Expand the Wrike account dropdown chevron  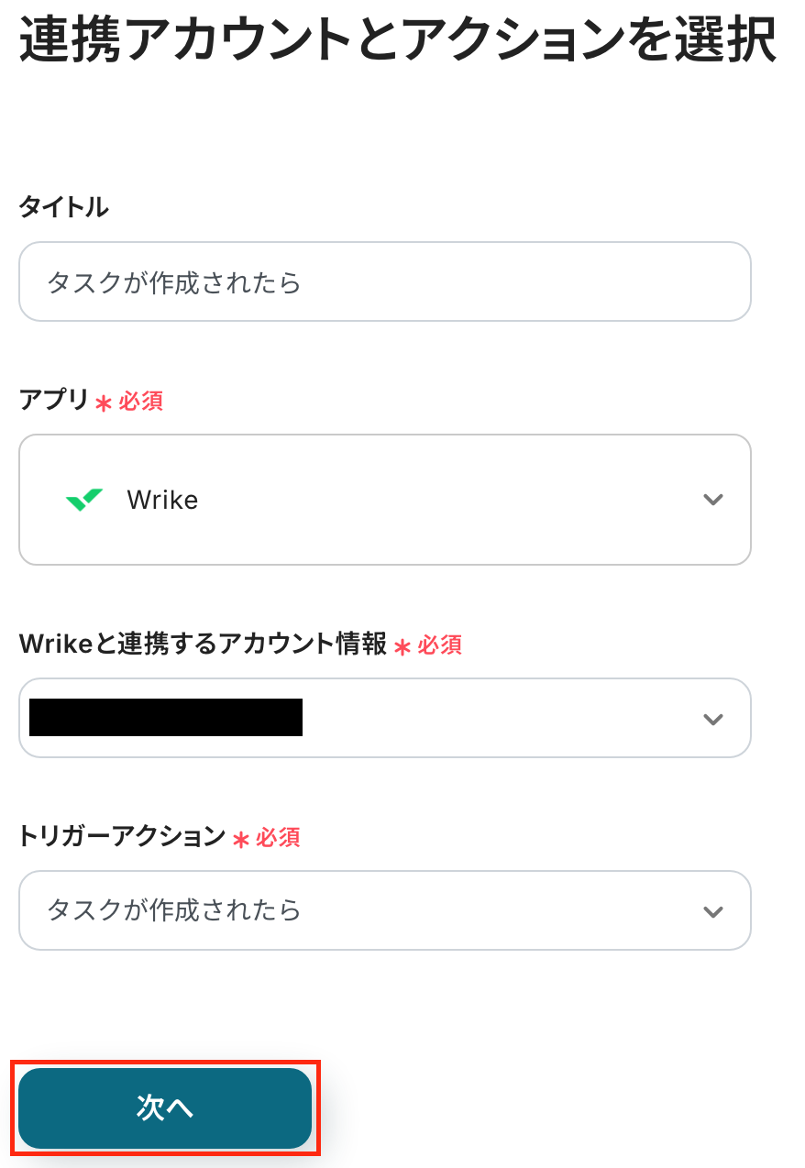click(x=712, y=719)
